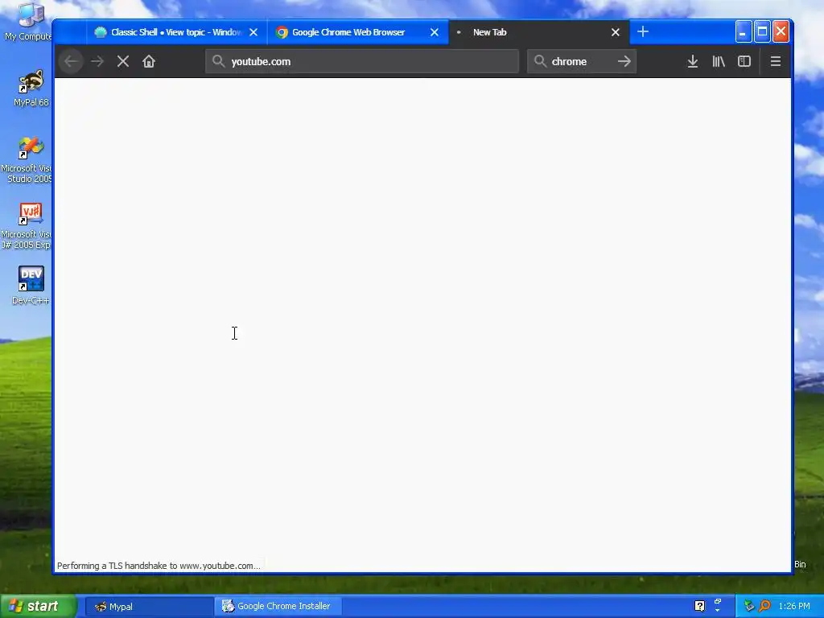Go forward using the forward arrow button
The height and width of the screenshot is (618, 824).
point(97,61)
